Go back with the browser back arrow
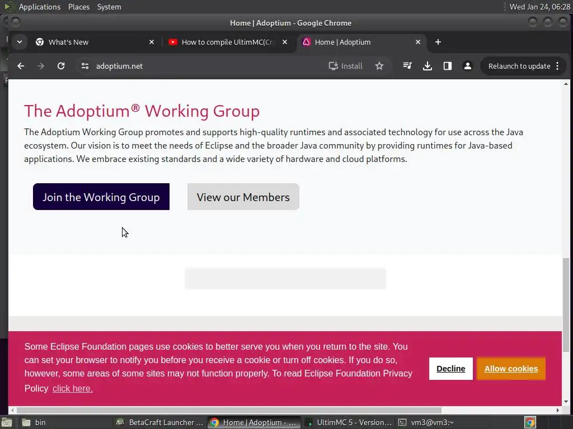This screenshot has height=429, width=573. tap(21, 66)
